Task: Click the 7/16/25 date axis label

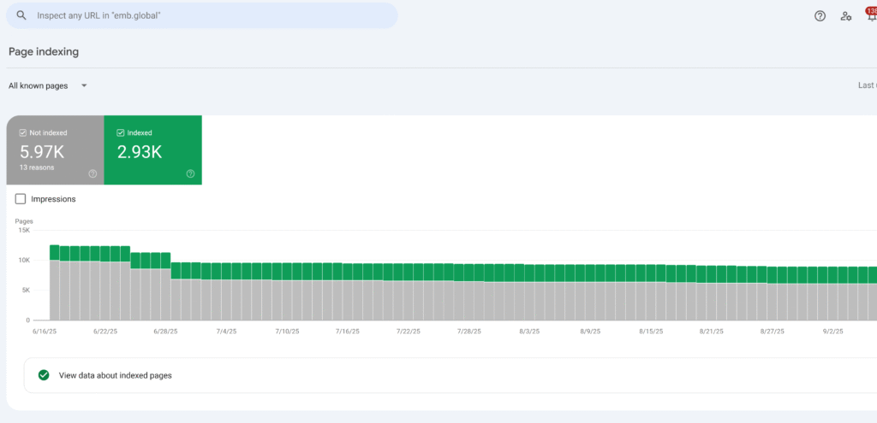Action: coord(348,332)
